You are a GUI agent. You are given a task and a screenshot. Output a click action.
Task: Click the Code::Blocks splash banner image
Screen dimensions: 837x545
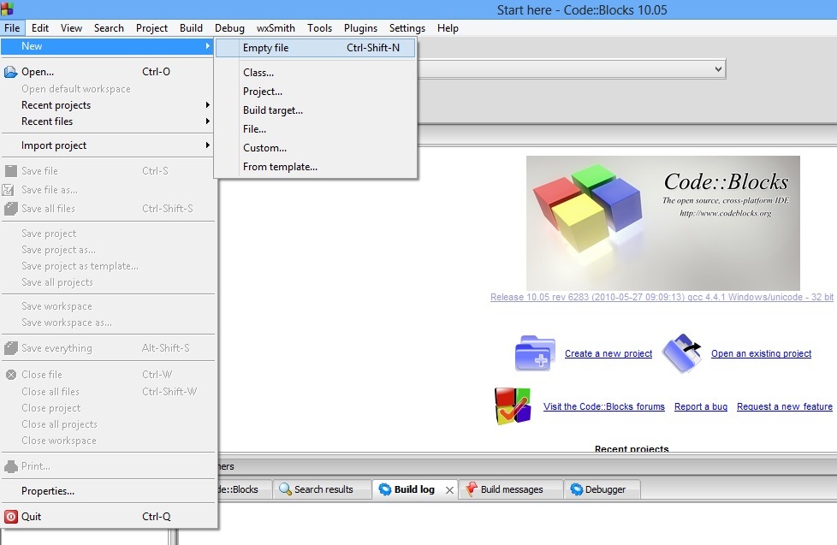coord(663,222)
